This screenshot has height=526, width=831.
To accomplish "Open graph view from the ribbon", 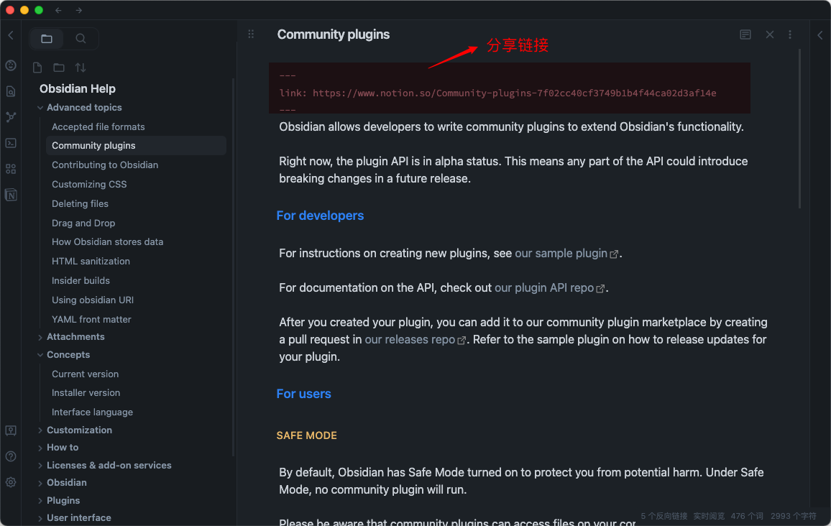I will (11, 117).
